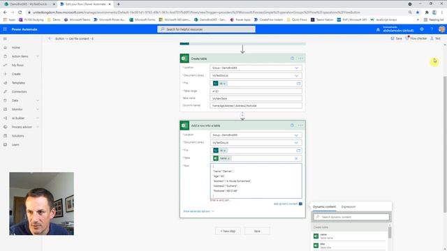Expand the Monitor sidebar section

coord(37,109)
